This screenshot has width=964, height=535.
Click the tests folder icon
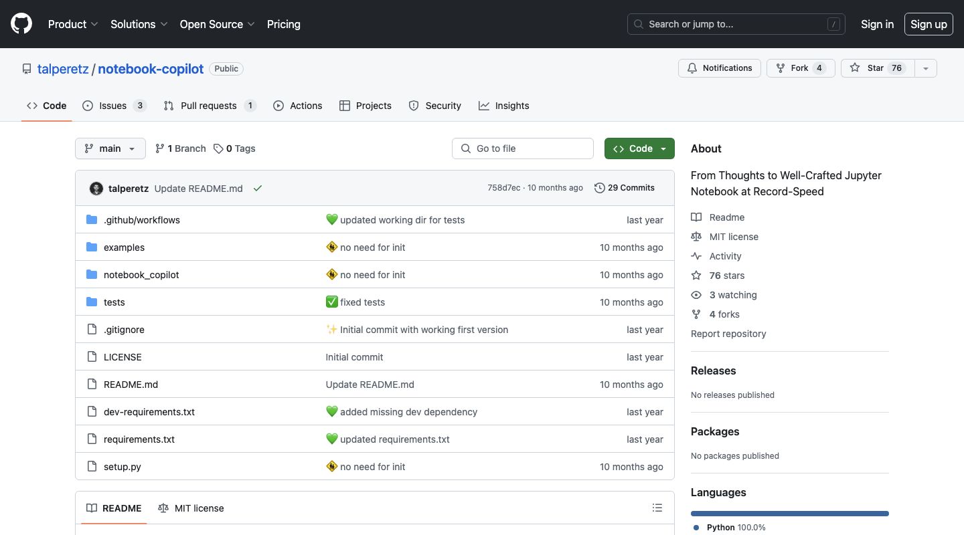tap(92, 302)
